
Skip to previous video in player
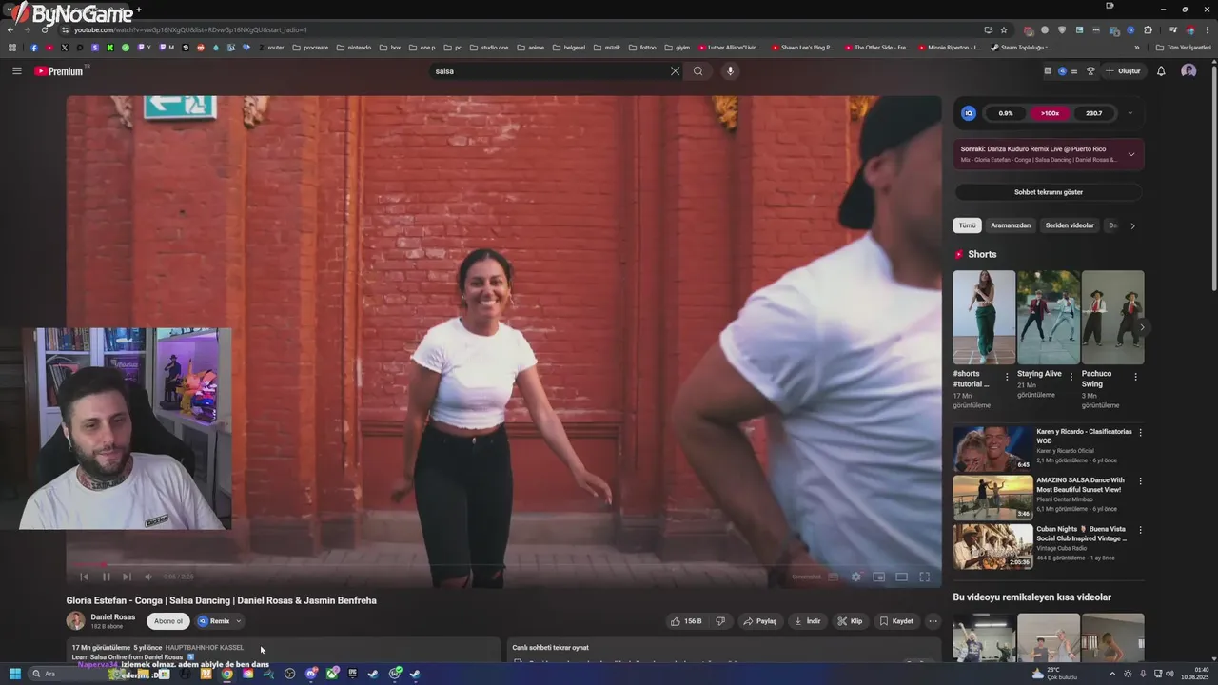pos(84,577)
